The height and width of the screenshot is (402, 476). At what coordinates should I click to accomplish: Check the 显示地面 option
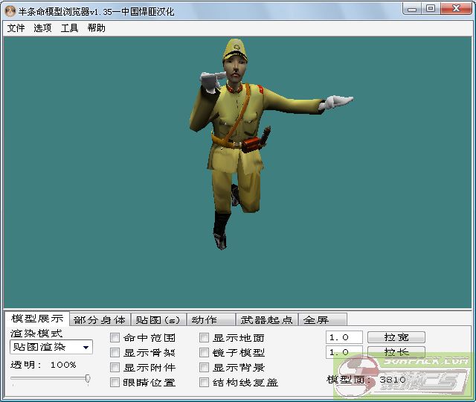(x=205, y=338)
